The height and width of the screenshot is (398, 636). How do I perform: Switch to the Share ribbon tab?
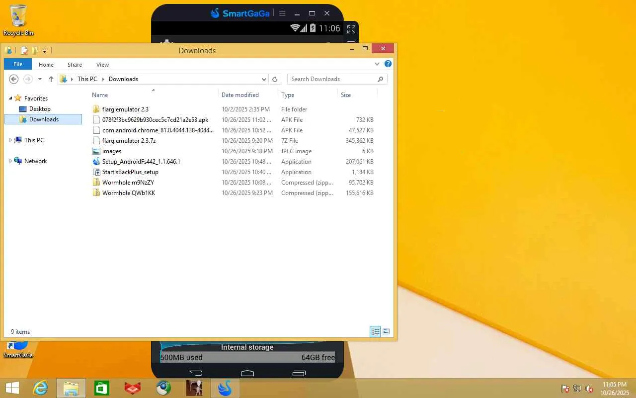tap(75, 65)
